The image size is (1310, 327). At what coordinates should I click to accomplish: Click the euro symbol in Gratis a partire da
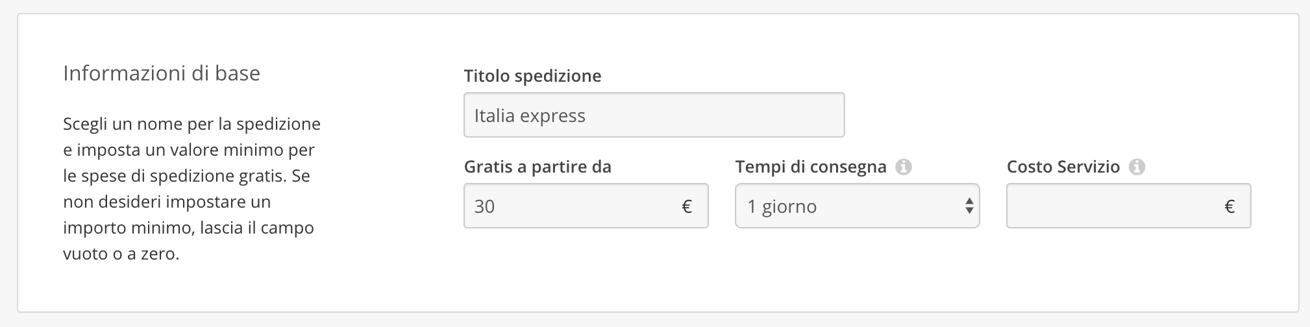point(687,206)
